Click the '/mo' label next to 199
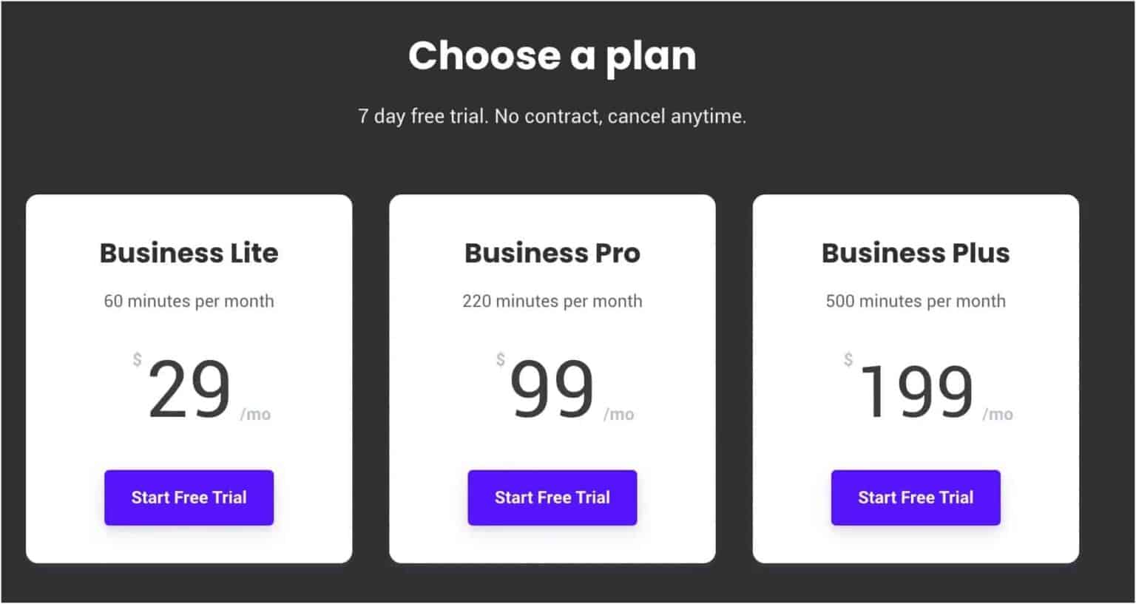Image resolution: width=1136 pixels, height=604 pixels. (x=998, y=415)
